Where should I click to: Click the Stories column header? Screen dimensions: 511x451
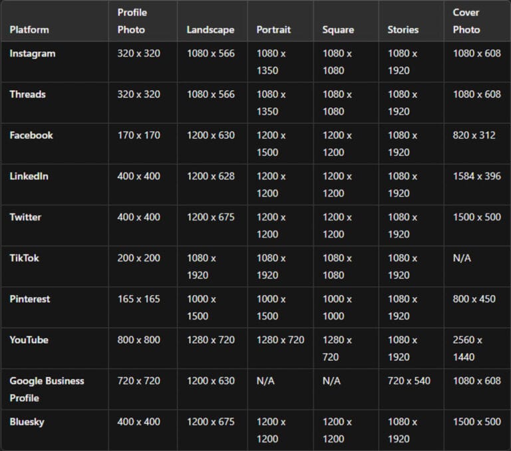point(403,30)
